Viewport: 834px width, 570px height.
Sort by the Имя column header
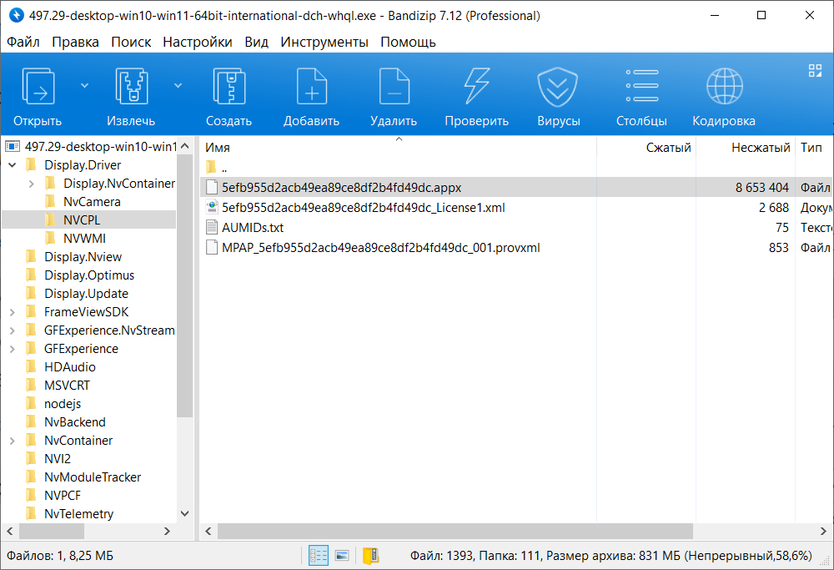point(398,148)
